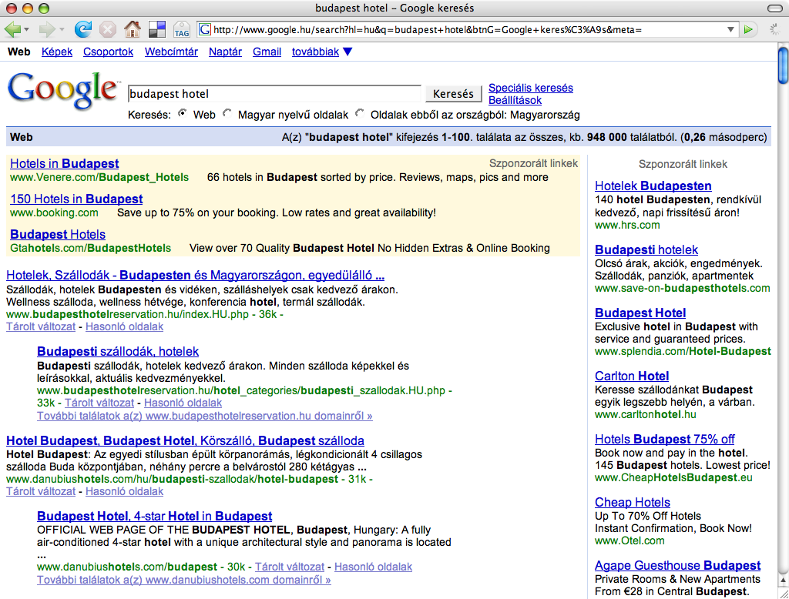Open the Carlton Hotel sidebar ad

pos(632,376)
